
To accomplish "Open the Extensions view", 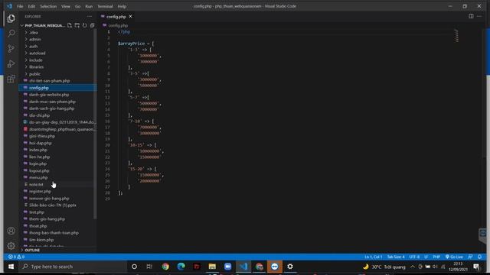I will [x=11, y=79].
